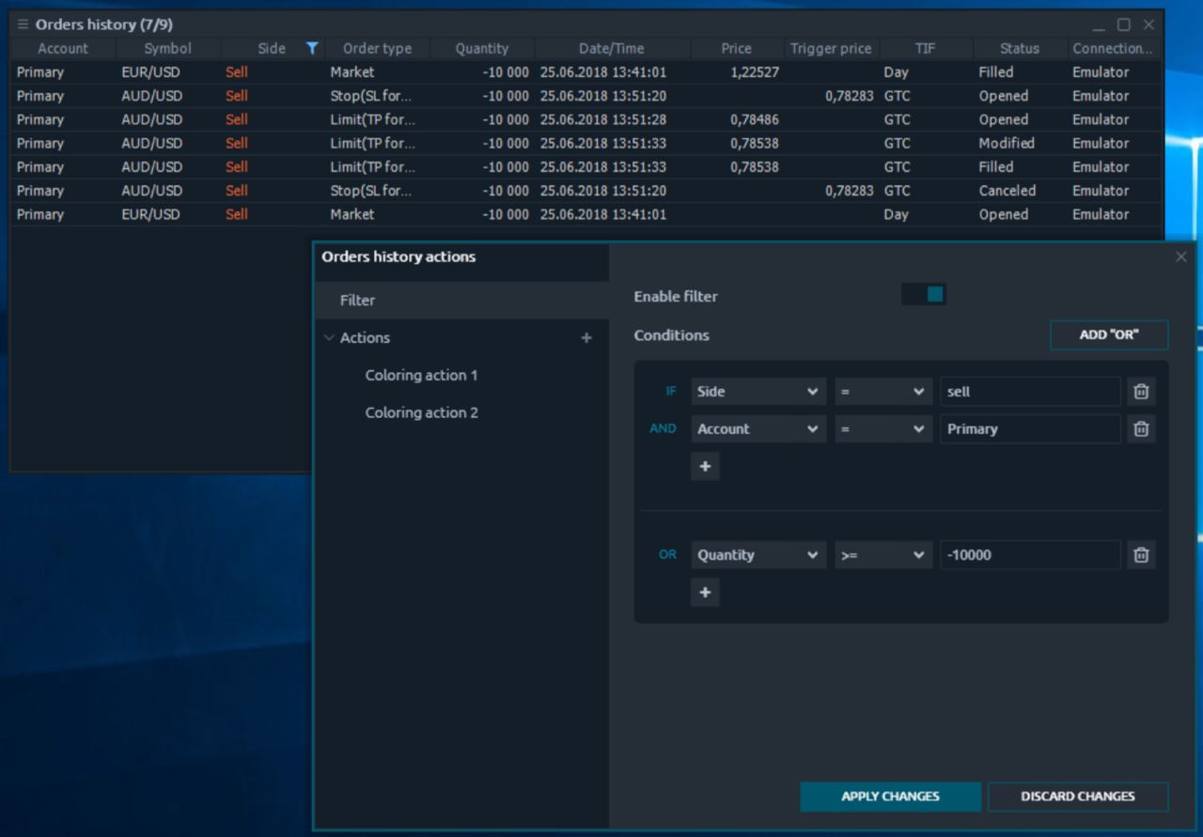Add condition below the Quantity row

click(705, 593)
